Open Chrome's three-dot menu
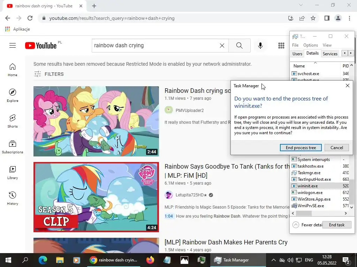The width and height of the screenshot is (357, 267). (x=349, y=18)
